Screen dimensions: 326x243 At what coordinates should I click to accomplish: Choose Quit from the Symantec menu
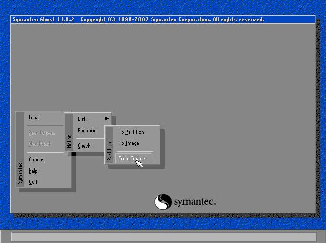(x=33, y=182)
